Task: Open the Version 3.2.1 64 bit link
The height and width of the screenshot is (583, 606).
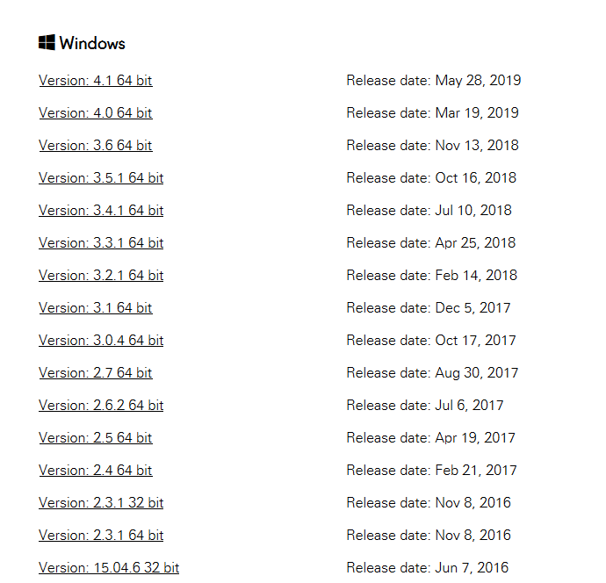Action: pyautogui.click(x=101, y=276)
